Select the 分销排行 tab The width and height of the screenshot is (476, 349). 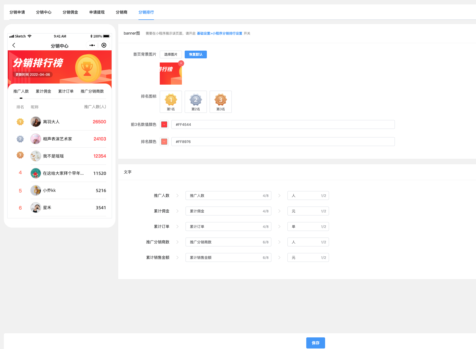tap(146, 12)
